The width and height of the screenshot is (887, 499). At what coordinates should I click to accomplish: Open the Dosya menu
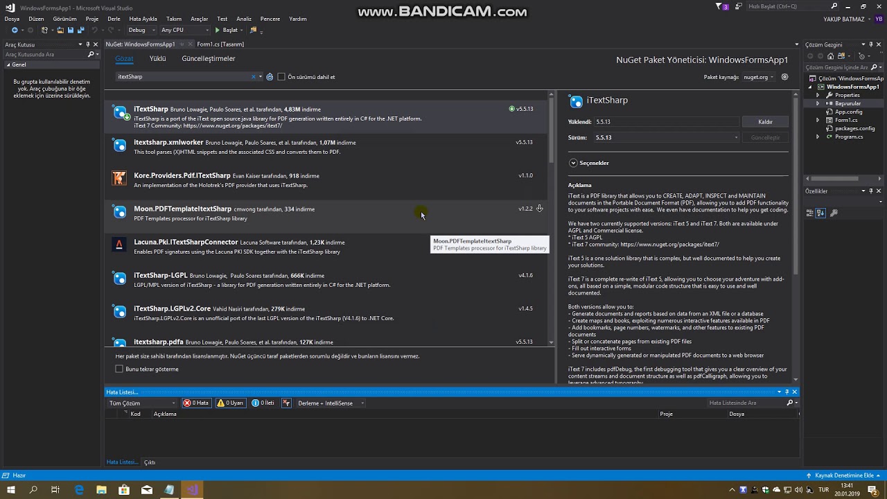click(x=12, y=19)
